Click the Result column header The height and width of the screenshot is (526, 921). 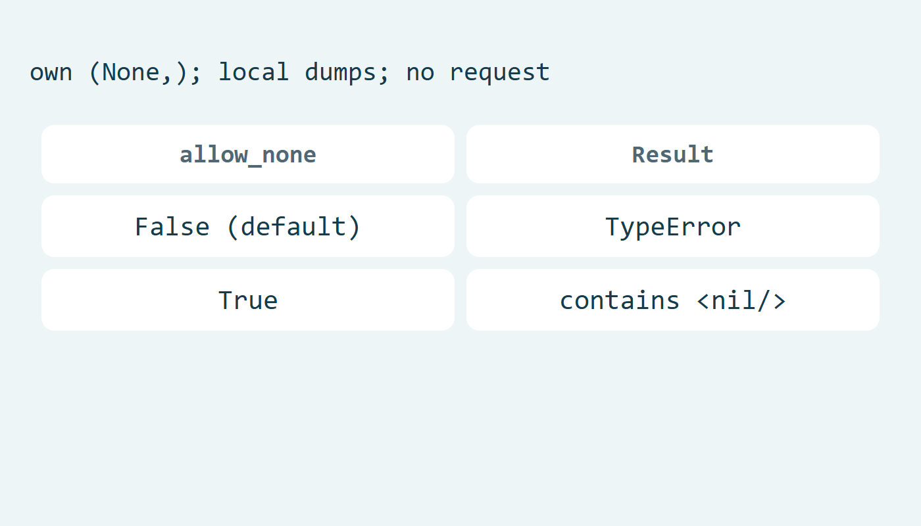point(673,155)
